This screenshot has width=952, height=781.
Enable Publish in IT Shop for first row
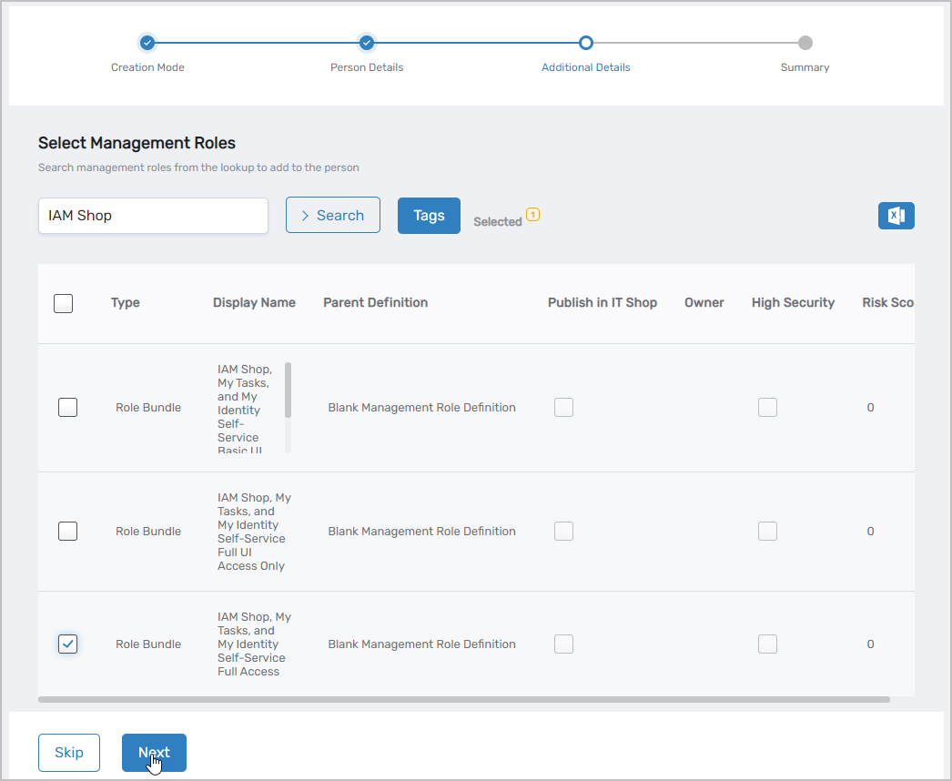(x=563, y=407)
